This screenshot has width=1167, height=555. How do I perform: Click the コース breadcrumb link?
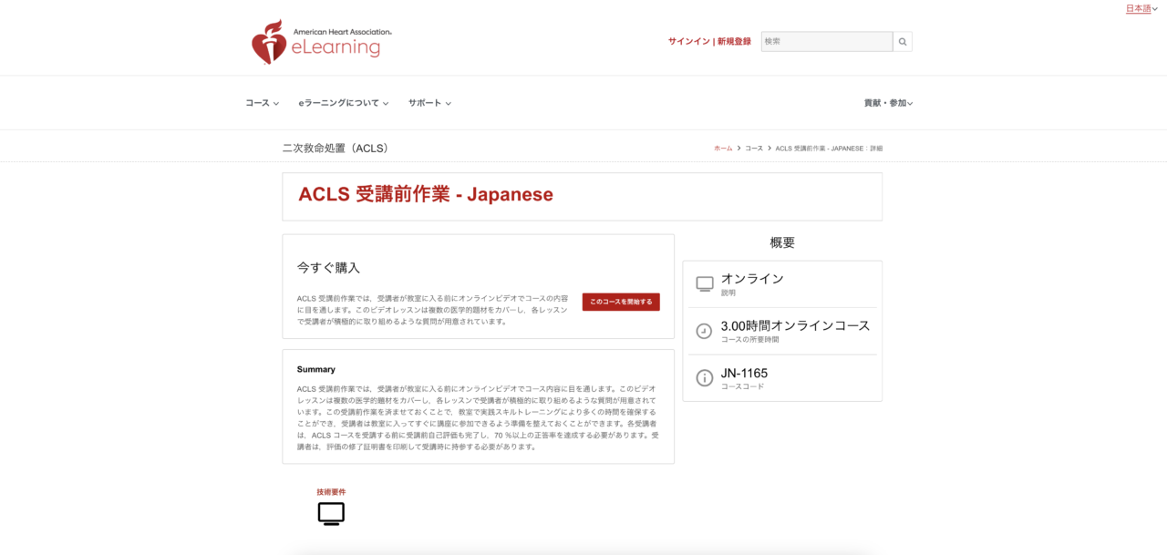pyautogui.click(x=754, y=148)
